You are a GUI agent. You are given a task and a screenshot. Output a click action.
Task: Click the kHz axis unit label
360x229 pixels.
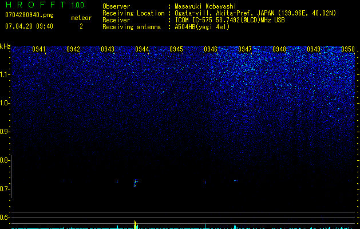tap(5, 46)
